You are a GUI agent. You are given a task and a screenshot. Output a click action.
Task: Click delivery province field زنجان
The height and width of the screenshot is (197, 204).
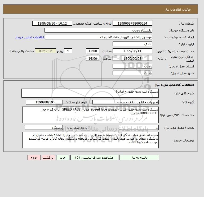(x=132, y=66)
